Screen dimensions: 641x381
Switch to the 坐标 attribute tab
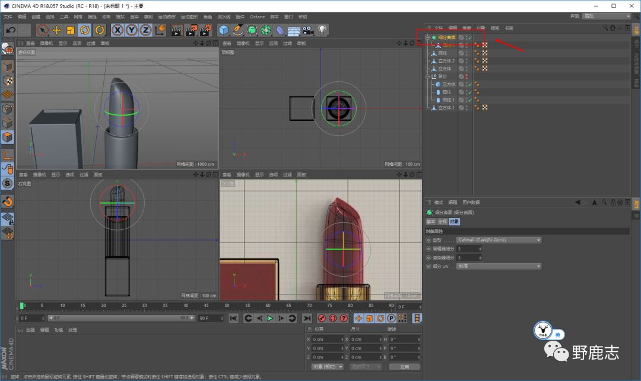point(442,222)
